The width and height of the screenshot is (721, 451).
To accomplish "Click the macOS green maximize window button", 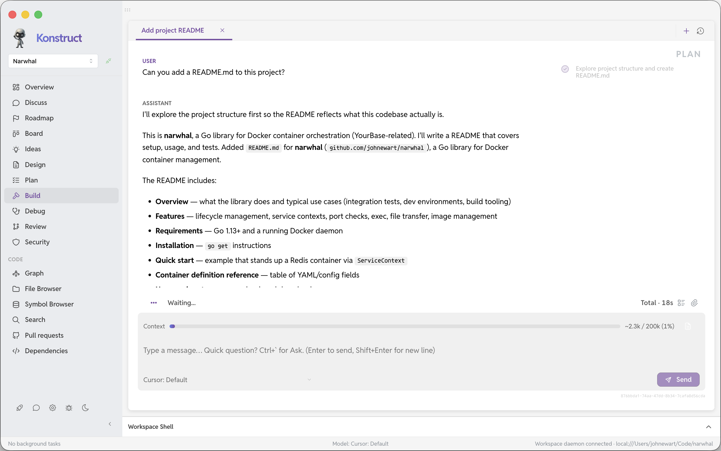I will coord(38,15).
